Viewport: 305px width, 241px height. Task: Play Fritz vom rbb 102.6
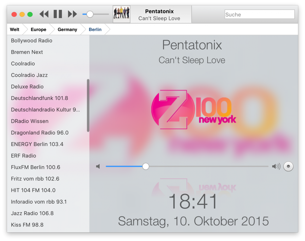(48, 179)
